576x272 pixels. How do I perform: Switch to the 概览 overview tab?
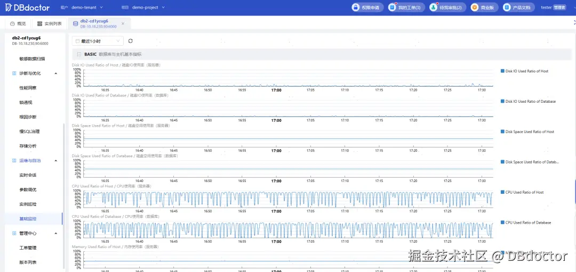(18, 24)
